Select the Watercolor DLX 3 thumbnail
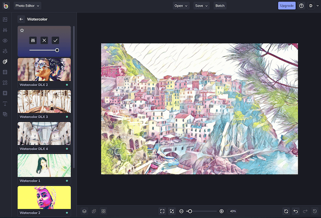The height and width of the screenshot is (218, 321). pyautogui.click(x=44, y=102)
